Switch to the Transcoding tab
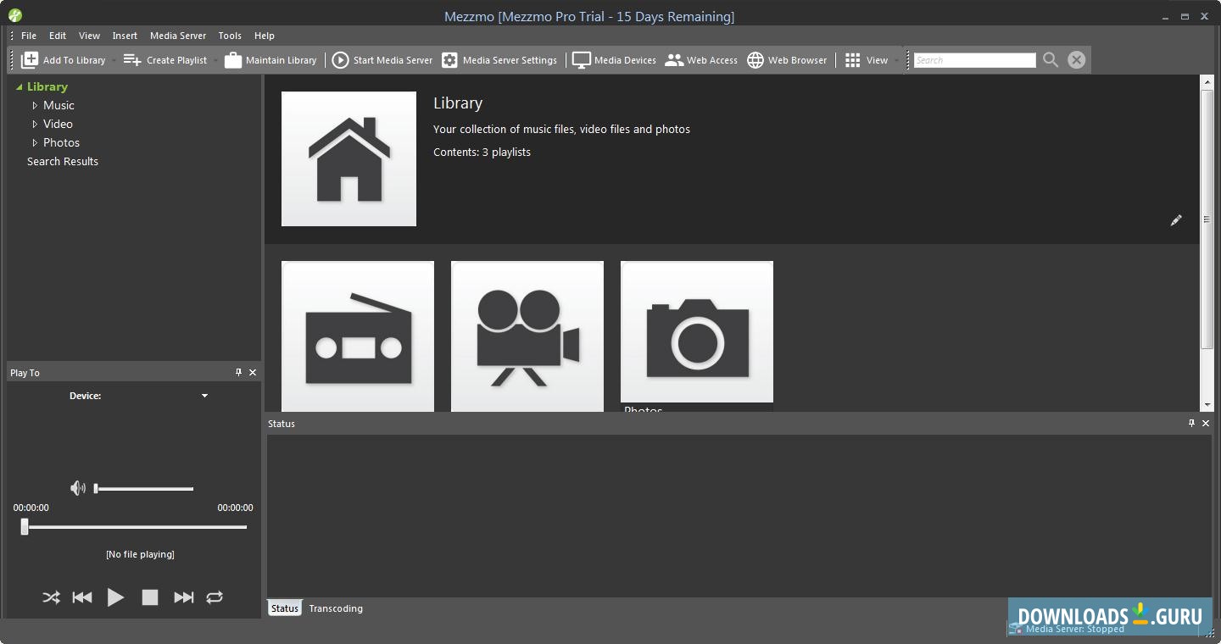 coord(336,608)
